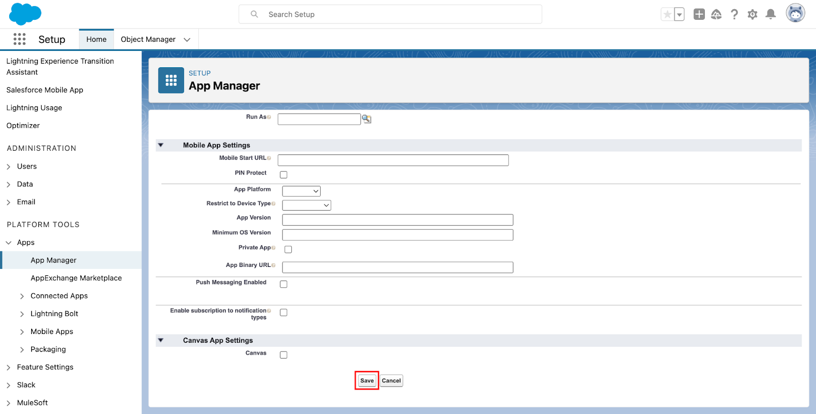The height and width of the screenshot is (414, 816).
Task: Click the search magnifier icon
Action: (x=254, y=14)
